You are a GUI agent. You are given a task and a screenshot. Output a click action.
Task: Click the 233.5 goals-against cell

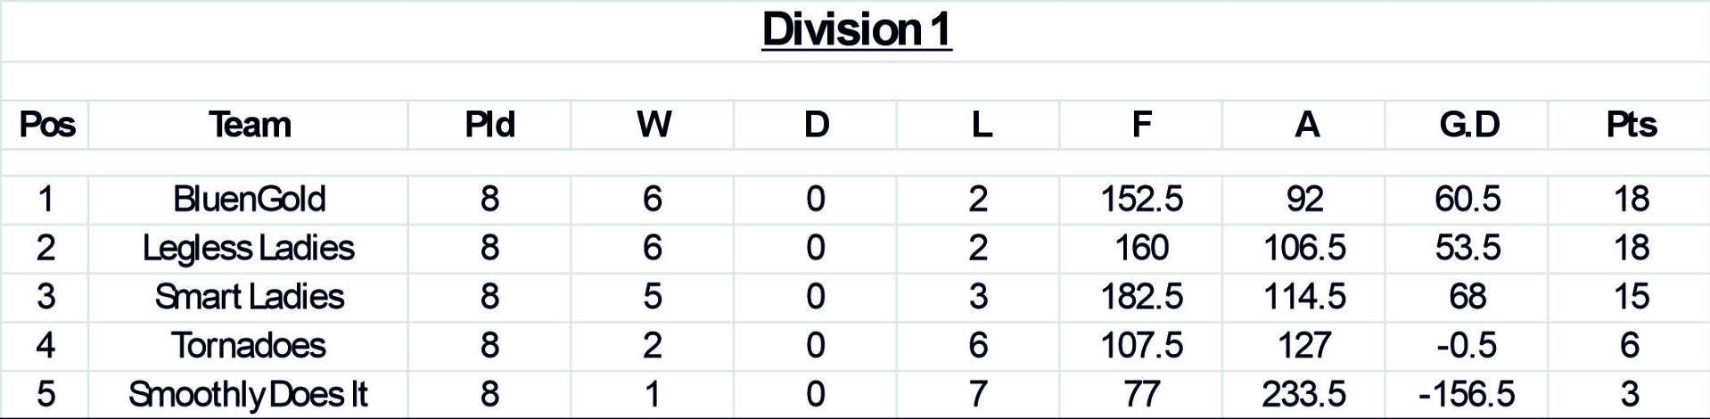click(1305, 395)
